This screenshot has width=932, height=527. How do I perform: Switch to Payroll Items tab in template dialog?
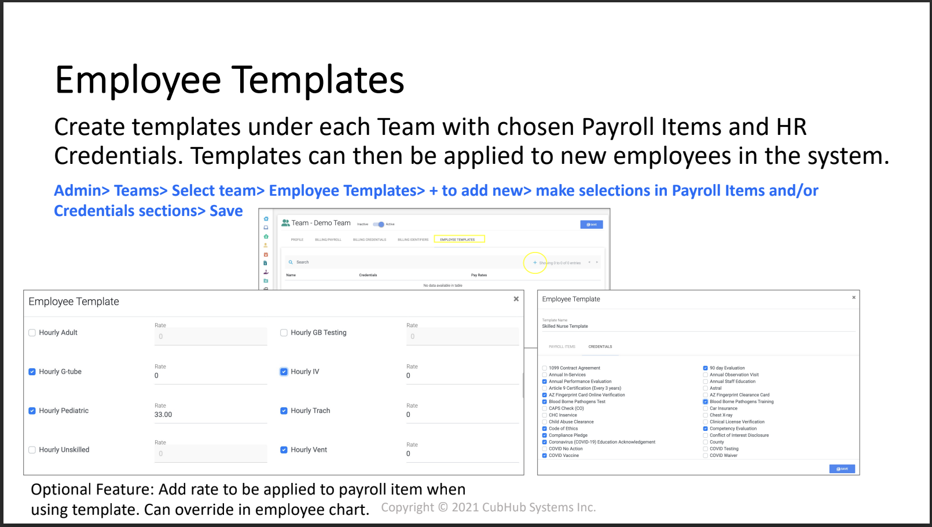tap(562, 347)
